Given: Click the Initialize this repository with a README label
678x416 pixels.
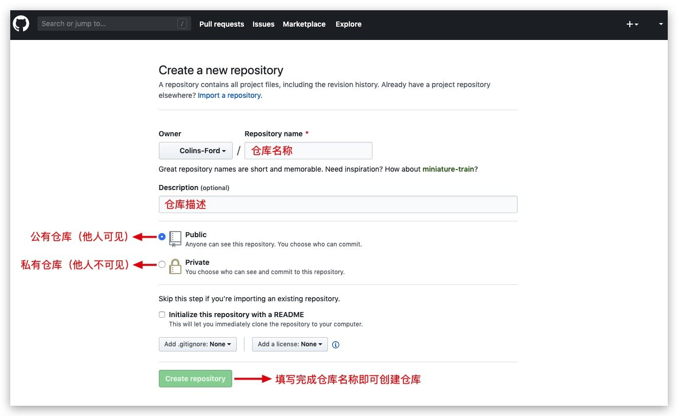Looking at the screenshot, I should click(x=236, y=315).
